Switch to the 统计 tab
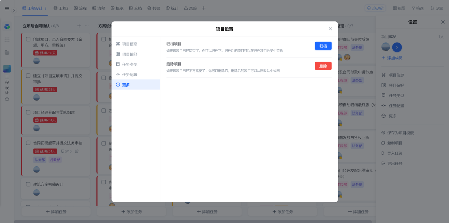This screenshot has width=449, height=223. point(172,8)
